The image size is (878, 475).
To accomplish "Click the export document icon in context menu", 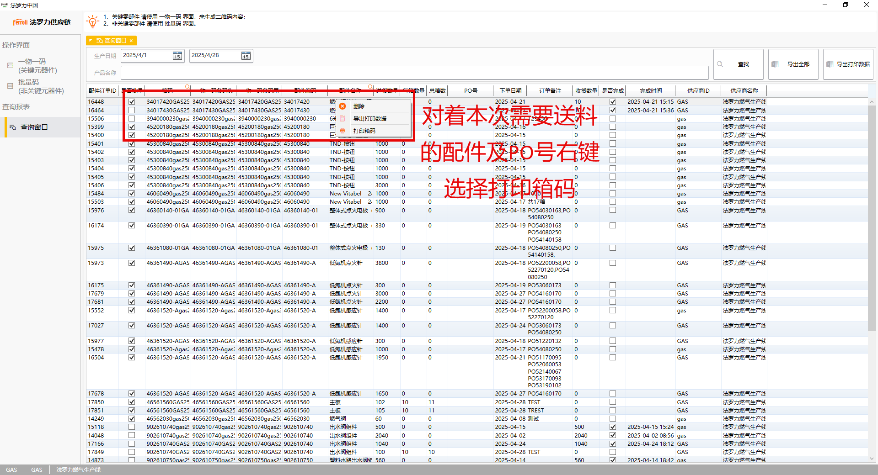I will tap(343, 118).
